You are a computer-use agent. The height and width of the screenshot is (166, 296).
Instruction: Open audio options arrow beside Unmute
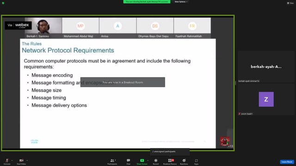coord(12,160)
